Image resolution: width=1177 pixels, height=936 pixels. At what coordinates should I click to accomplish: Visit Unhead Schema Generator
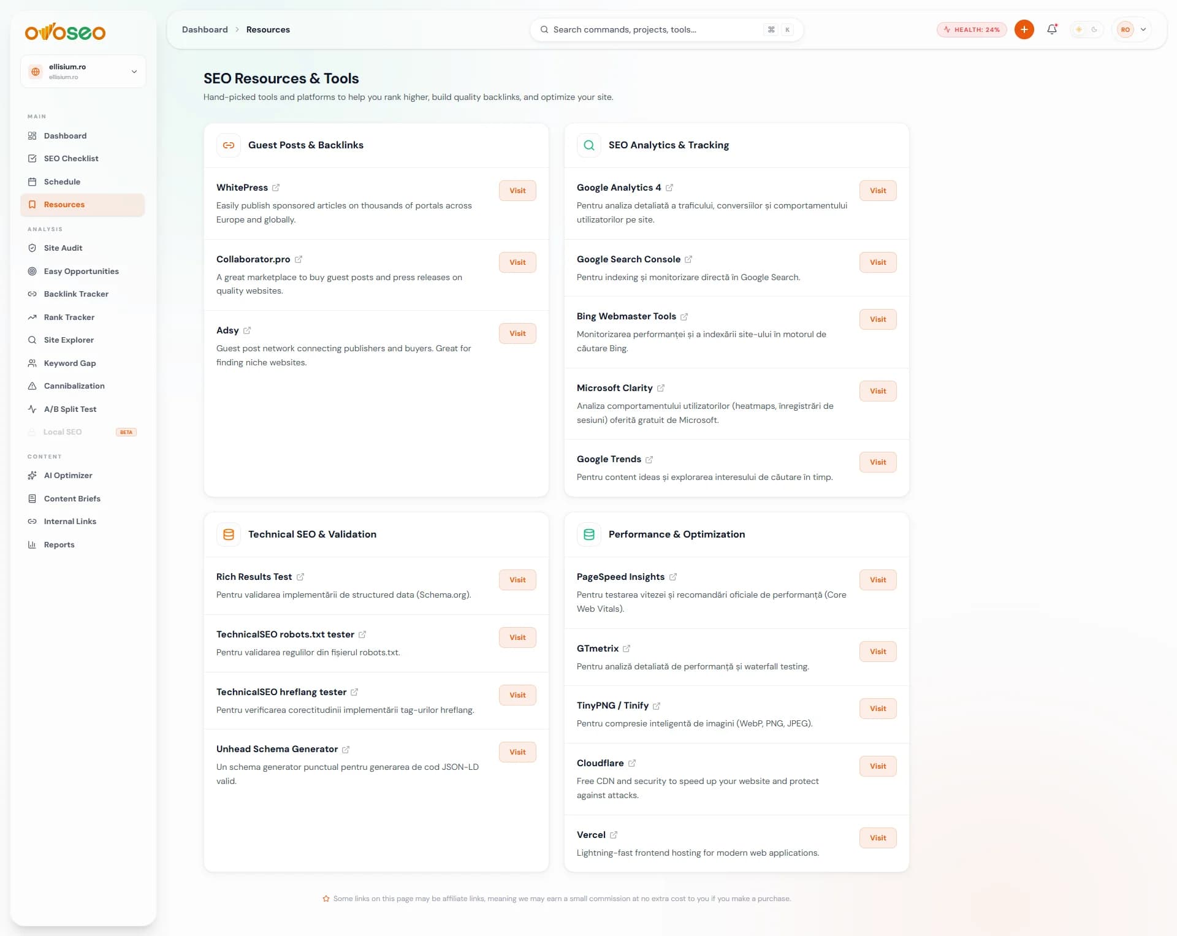coord(517,752)
